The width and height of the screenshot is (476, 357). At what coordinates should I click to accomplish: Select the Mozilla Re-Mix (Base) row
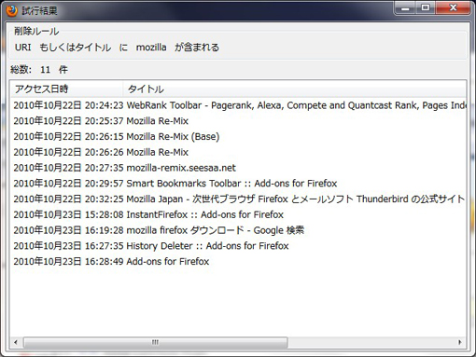[x=238, y=136]
